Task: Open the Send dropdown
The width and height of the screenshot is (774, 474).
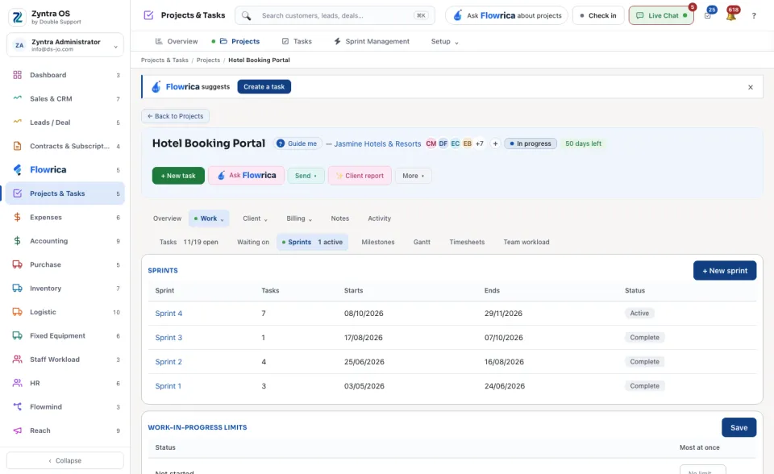Action: click(306, 176)
